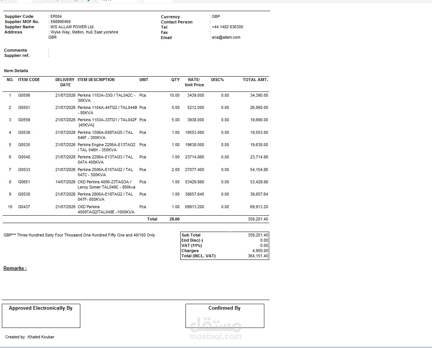Image resolution: width=432 pixels, height=348 pixels.
Task: Click supplier name M/S ALLAM POWER Ltd.
Action: click(72, 27)
